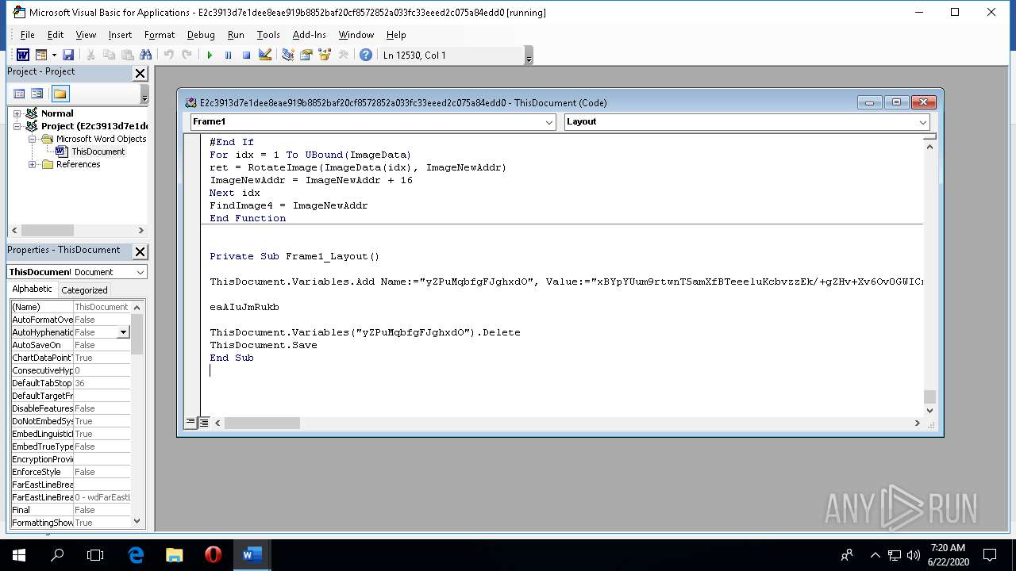Viewport: 1016px width, 571px height.
Task: Close the Project Explorer panel
Action: [140, 73]
